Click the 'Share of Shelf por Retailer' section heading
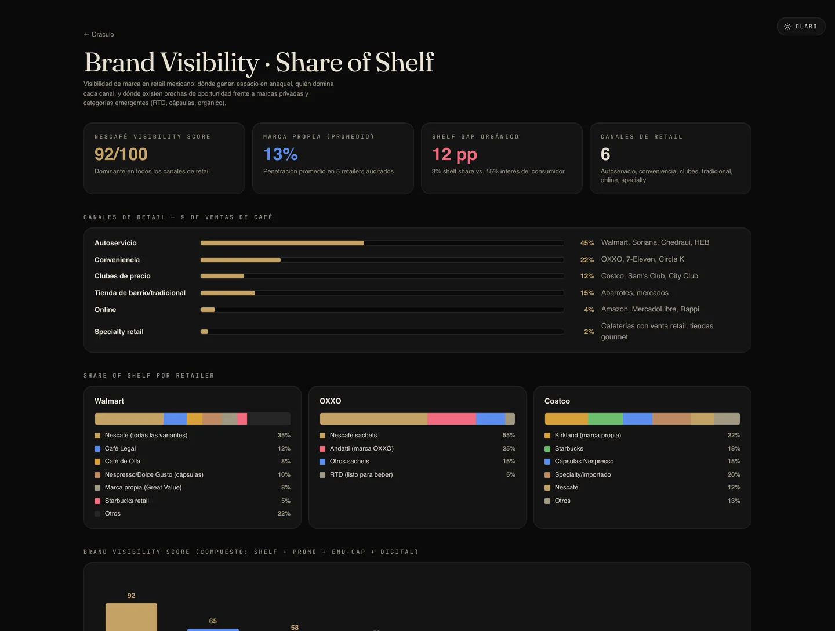 (x=149, y=376)
